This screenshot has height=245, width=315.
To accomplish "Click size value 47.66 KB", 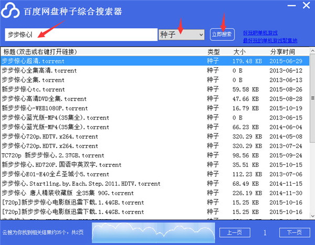I will [x=246, y=99].
